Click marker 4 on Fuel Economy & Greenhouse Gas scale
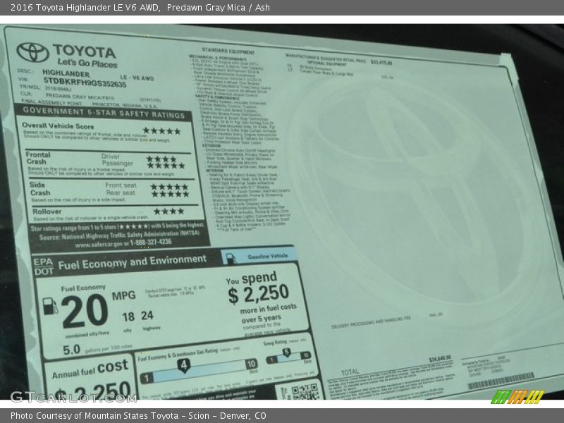Image resolution: width=564 pixels, height=423 pixels. (x=183, y=365)
